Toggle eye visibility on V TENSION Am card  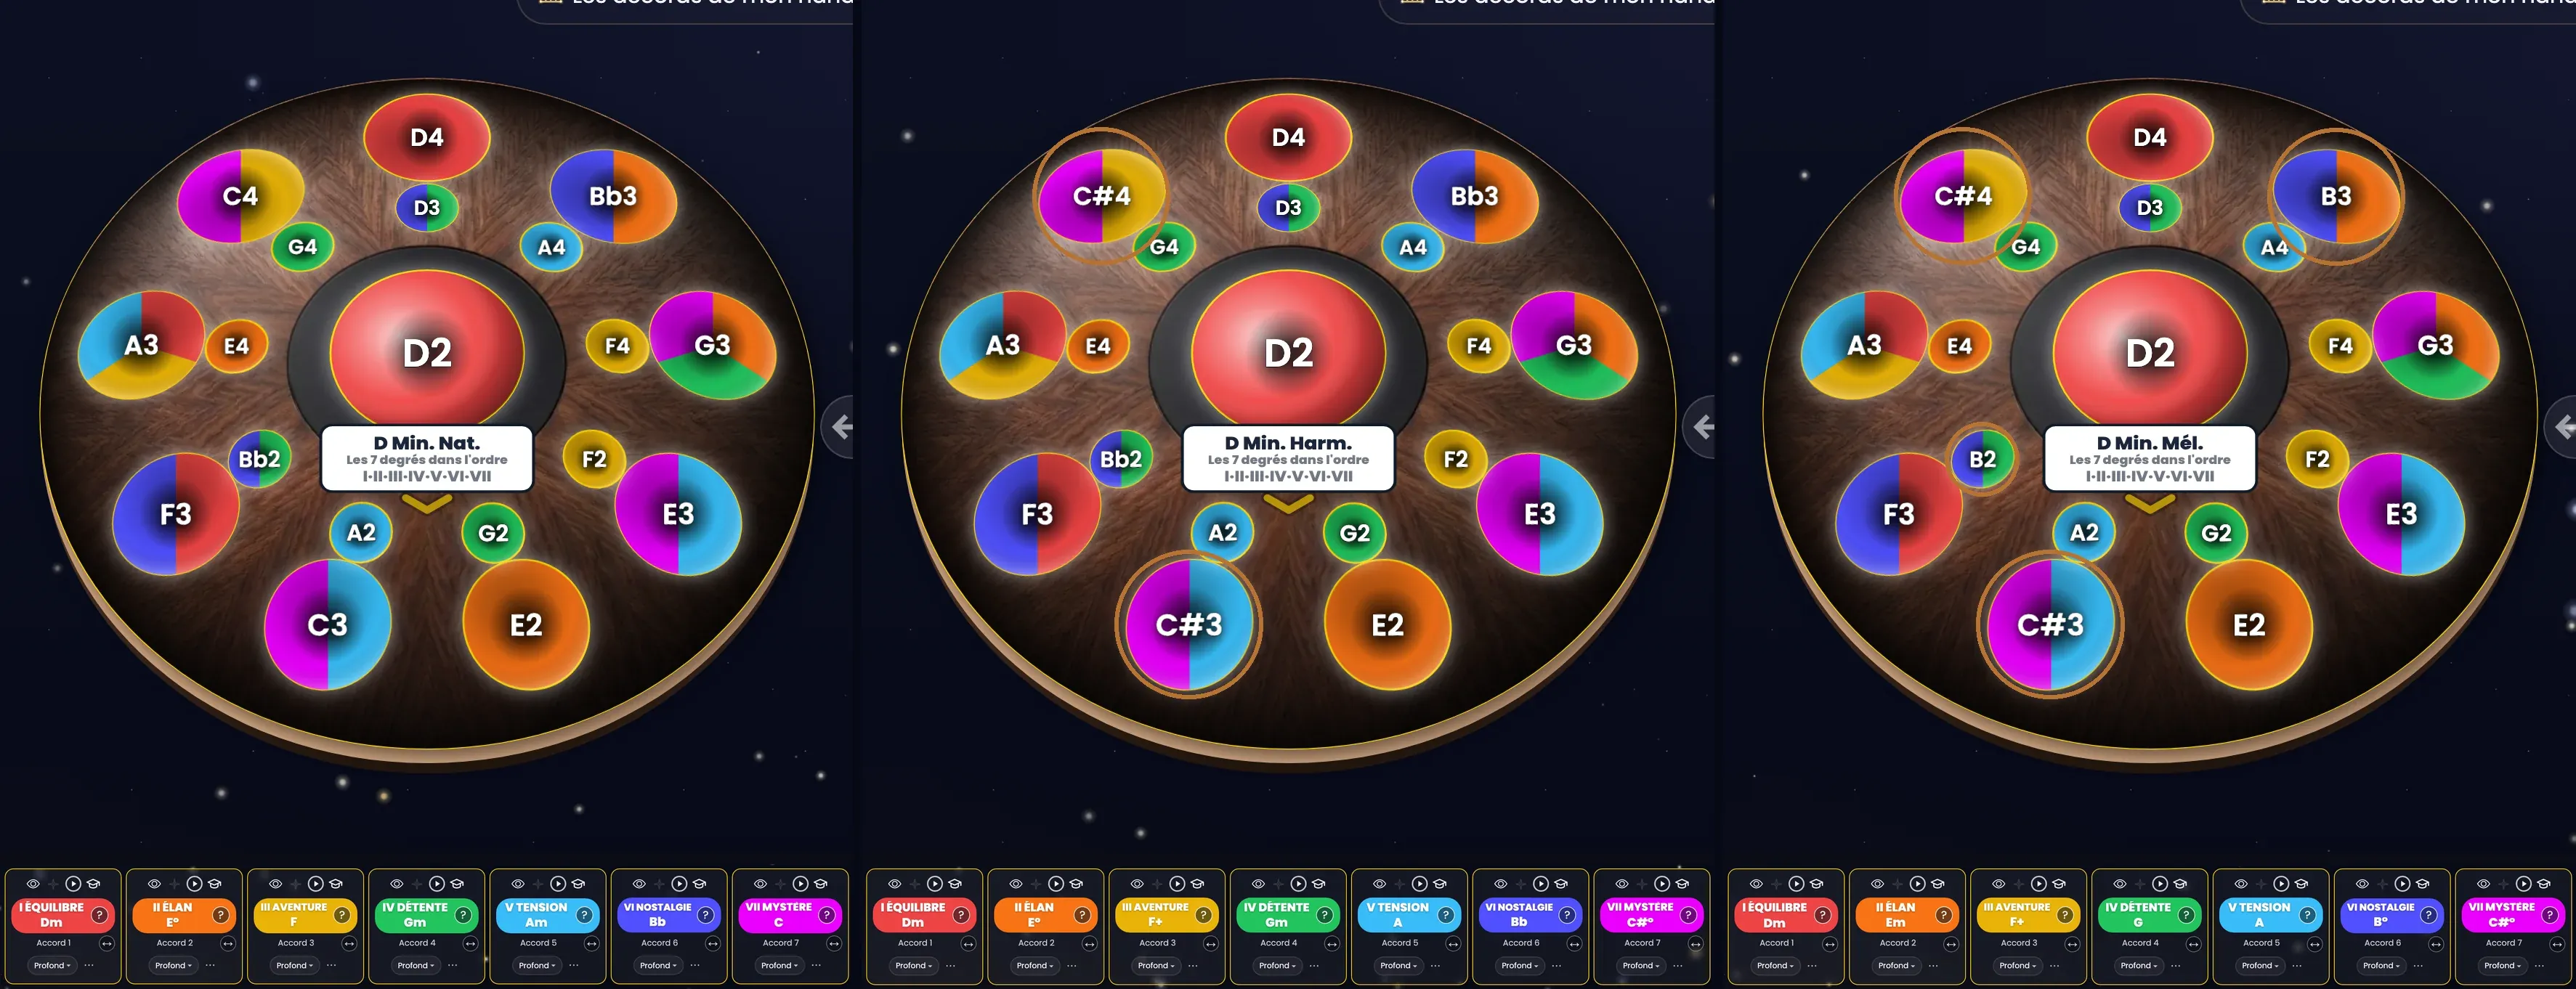coord(518,884)
